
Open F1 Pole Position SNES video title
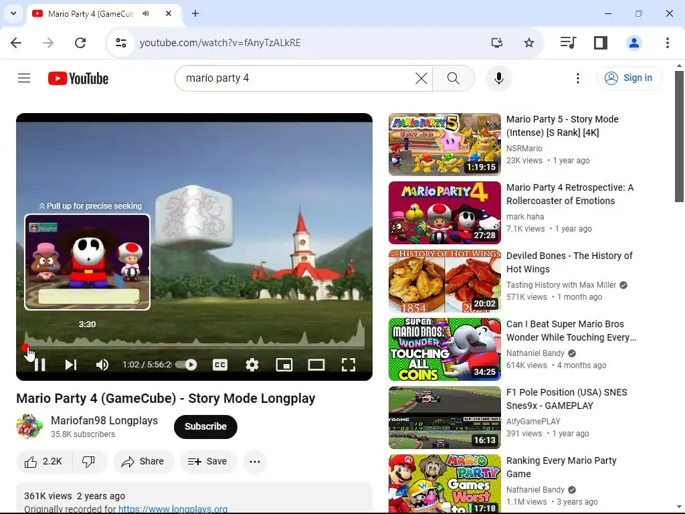pos(567,399)
